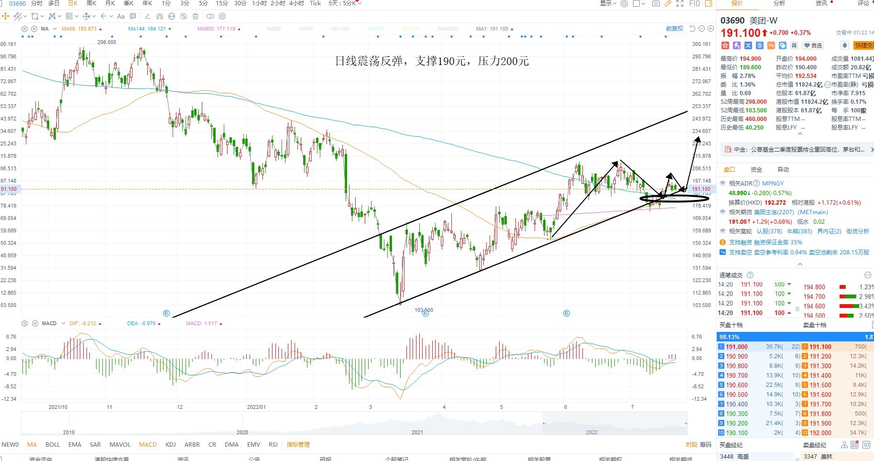Open the 显示 display dropdown
This screenshot has width=874, height=461.
click(x=608, y=3)
